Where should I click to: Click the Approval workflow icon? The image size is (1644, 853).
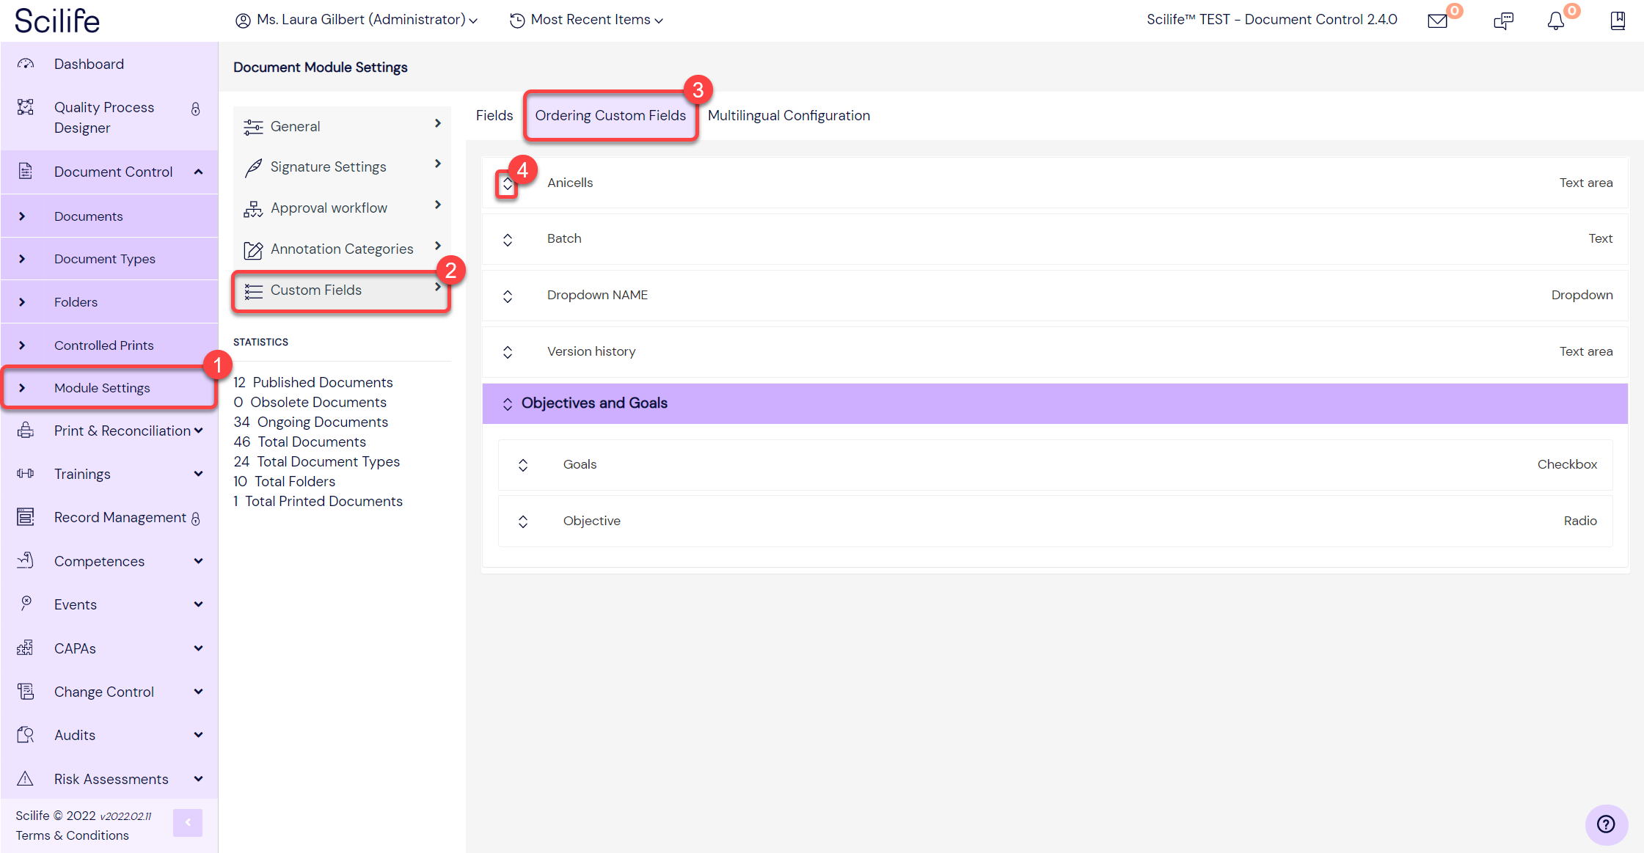click(253, 208)
